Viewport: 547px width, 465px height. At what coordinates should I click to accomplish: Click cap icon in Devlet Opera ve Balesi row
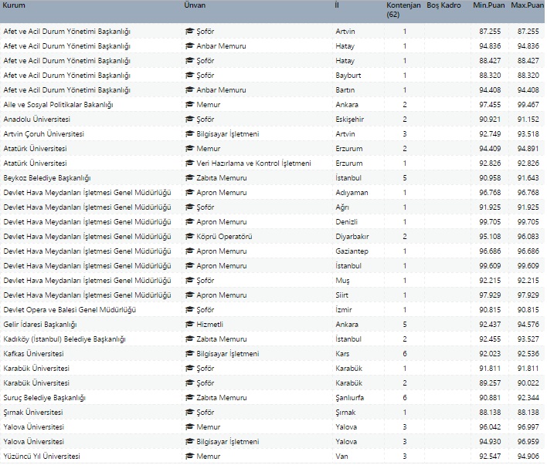[x=189, y=310]
